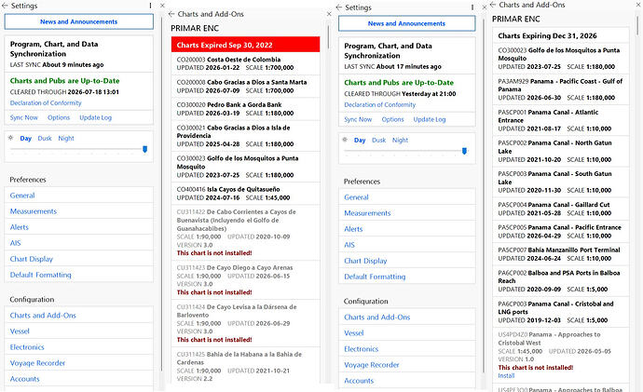Click brightness sun icon in panel synced 9 minutes ago

pos(11,138)
